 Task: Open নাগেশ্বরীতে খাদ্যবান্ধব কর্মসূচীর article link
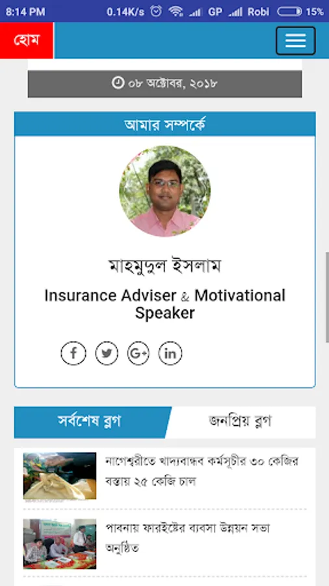pyautogui.click(x=202, y=471)
